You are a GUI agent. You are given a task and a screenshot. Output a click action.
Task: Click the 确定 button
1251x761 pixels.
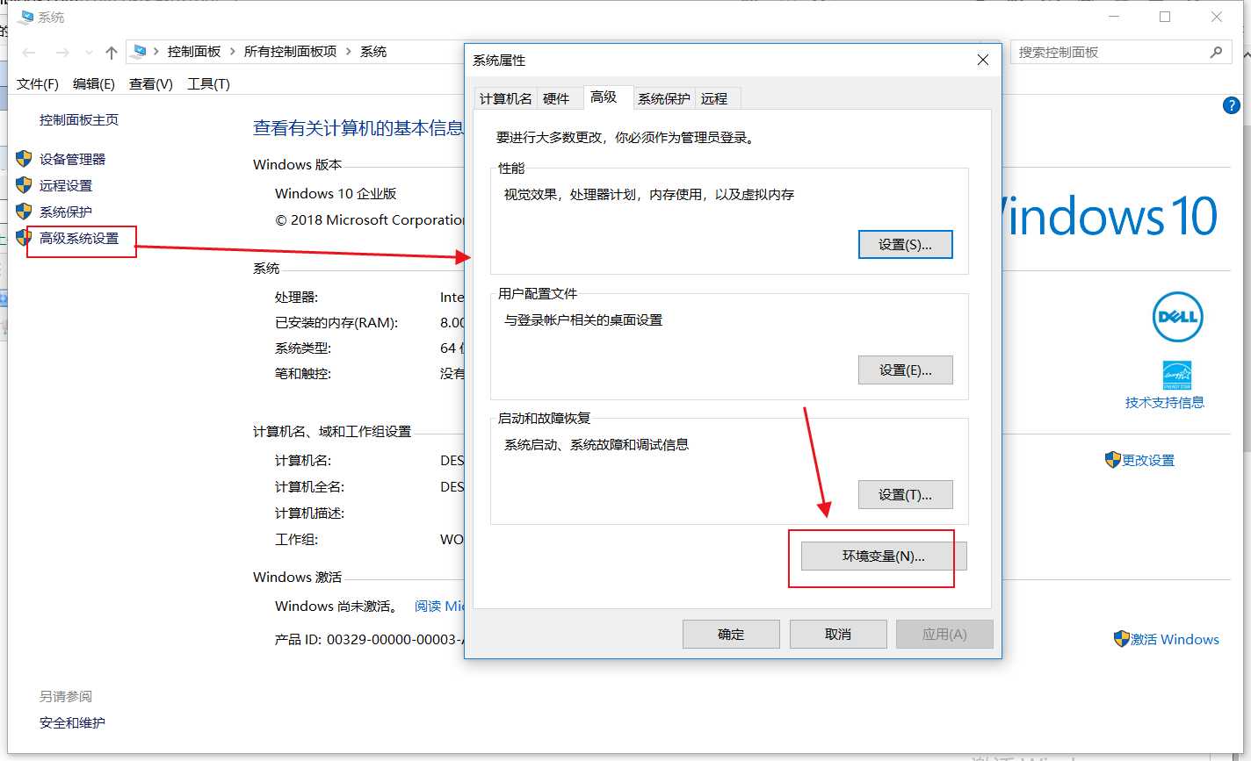coord(731,635)
